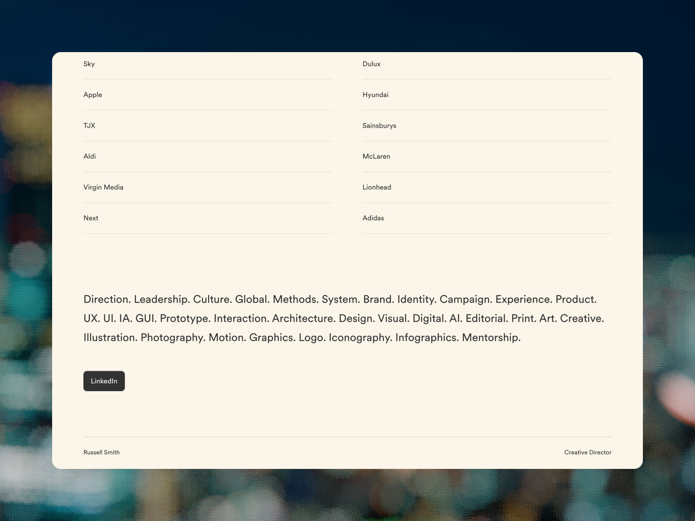The height and width of the screenshot is (521, 695).
Task: Select the TJX client entry
Action: point(208,125)
